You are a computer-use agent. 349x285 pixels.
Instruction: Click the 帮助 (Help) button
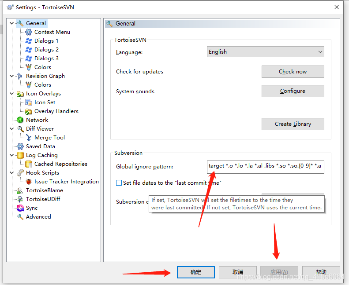pyautogui.click(x=321, y=272)
